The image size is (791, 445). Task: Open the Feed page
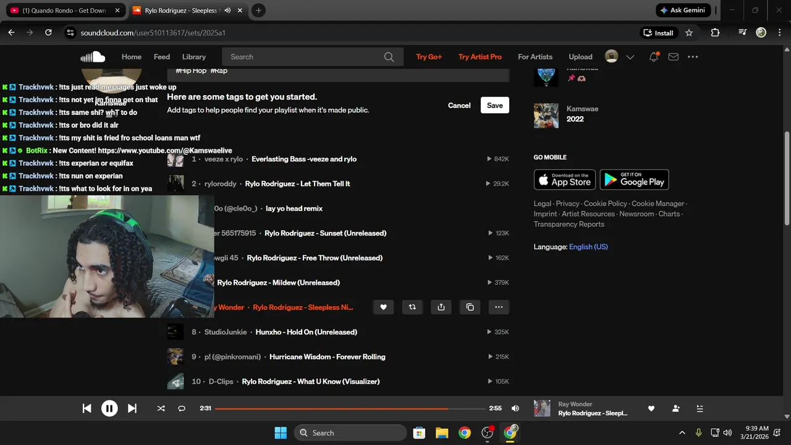click(162, 57)
